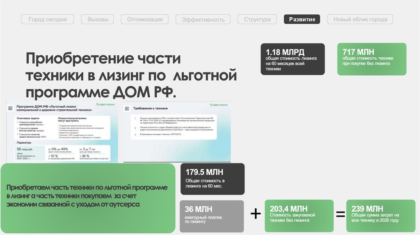Go to the "Эффективность" tab
420x235 pixels.
(203, 19)
